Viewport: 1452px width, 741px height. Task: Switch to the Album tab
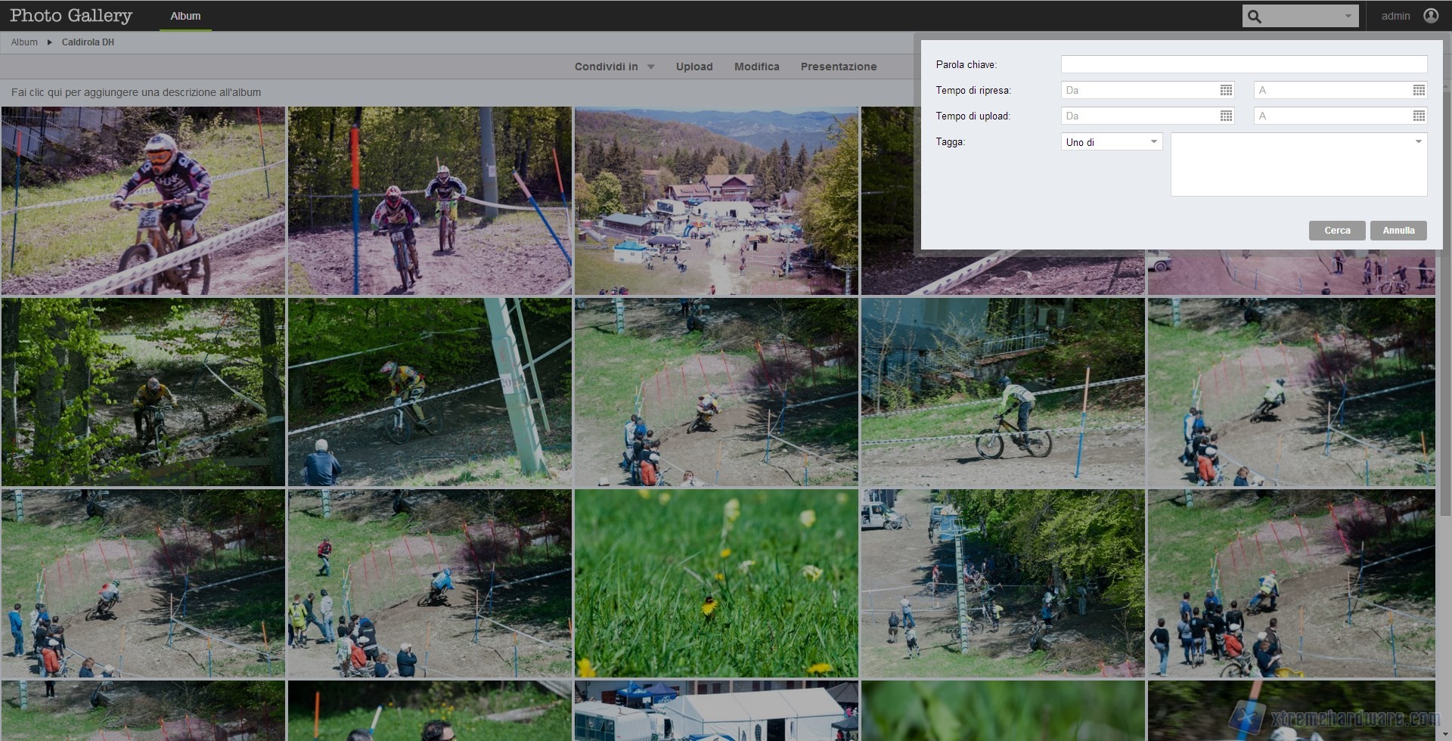point(185,16)
